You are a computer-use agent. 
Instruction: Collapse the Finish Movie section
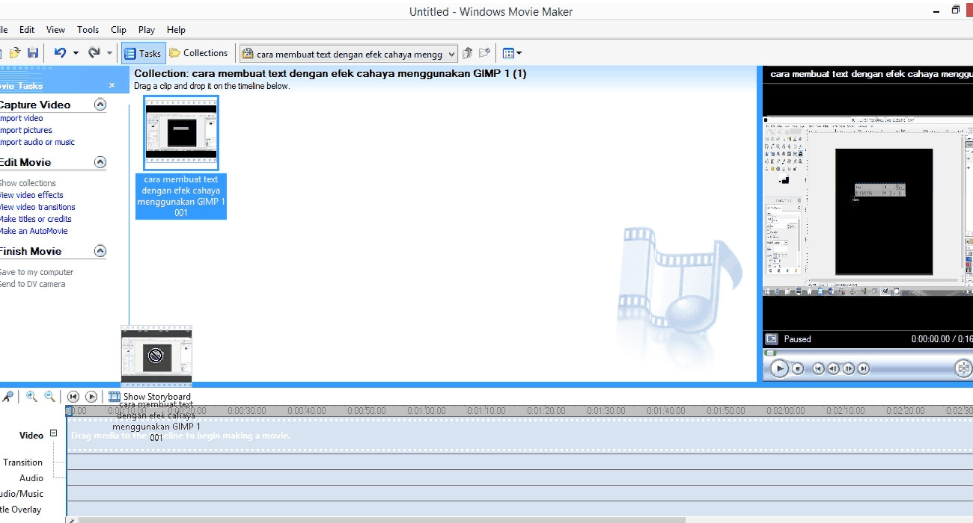point(100,251)
